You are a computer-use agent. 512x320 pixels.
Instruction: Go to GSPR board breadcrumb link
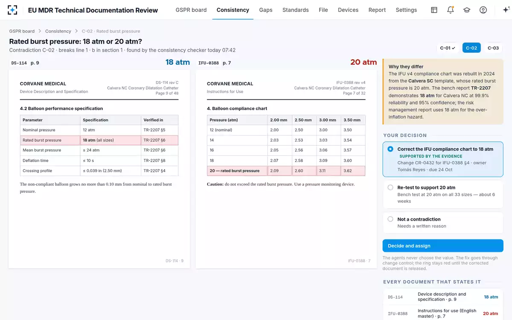(22, 31)
